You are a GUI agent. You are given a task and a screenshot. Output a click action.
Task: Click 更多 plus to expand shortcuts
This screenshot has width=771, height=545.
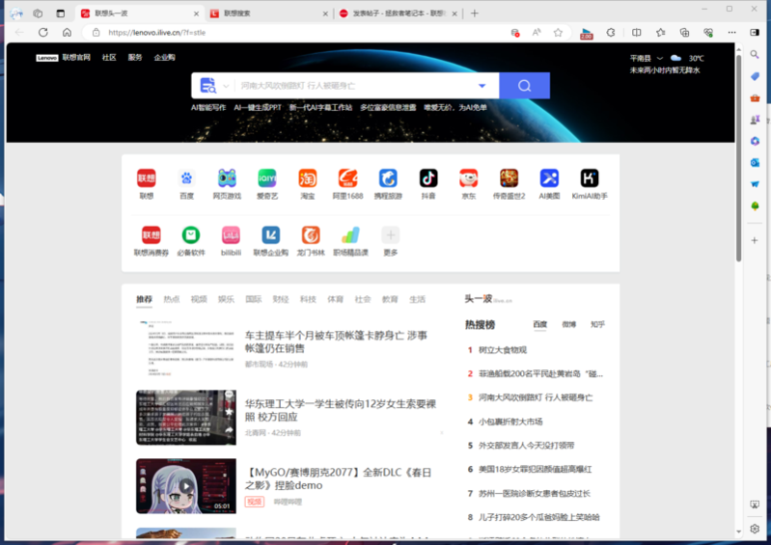tap(390, 235)
